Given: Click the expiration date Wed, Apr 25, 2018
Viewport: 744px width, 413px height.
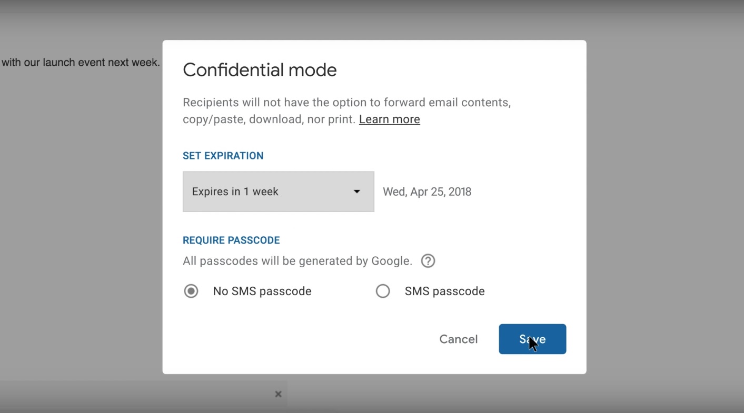Looking at the screenshot, I should tap(427, 192).
